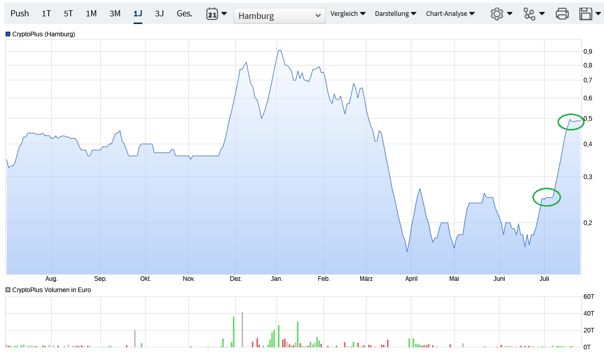This screenshot has height=355, width=604.
Task: Click the 60T volume axis value
Action: (589, 297)
